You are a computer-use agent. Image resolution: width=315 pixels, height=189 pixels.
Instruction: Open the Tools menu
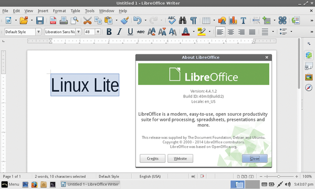[90, 11]
